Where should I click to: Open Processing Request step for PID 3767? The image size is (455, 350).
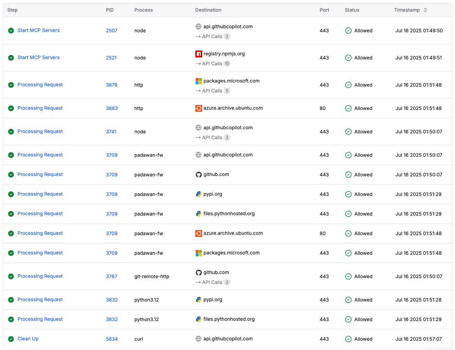(40, 276)
